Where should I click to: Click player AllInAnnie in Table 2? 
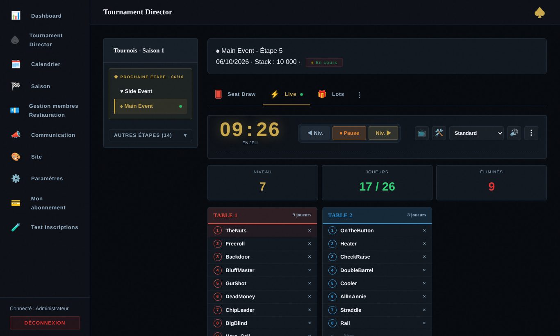pyautogui.click(x=377, y=296)
